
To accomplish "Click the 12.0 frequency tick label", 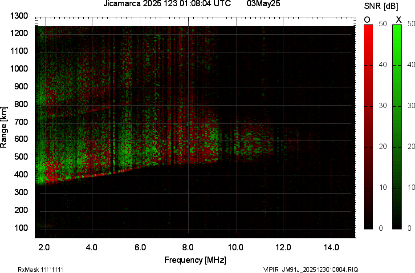I will (284, 247).
